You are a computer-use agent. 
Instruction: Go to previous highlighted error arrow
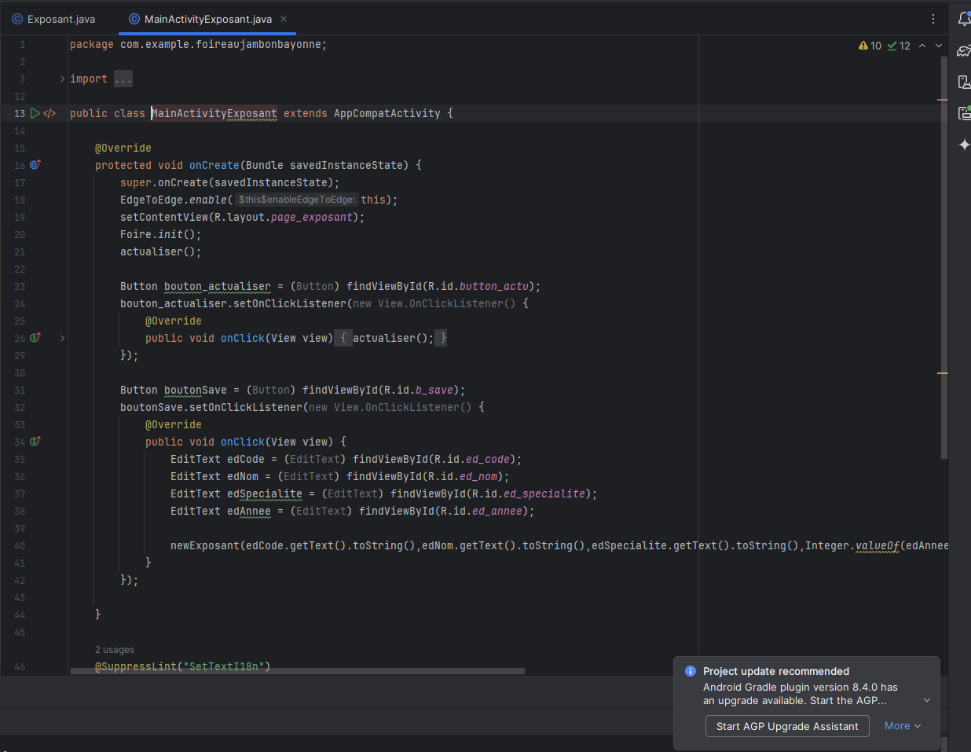point(922,46)
